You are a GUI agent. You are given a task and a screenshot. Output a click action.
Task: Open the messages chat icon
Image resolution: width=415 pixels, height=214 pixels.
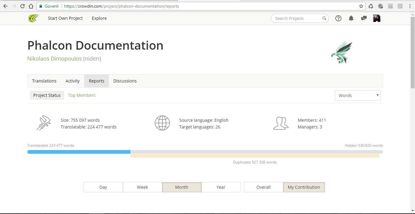[364, 18]
